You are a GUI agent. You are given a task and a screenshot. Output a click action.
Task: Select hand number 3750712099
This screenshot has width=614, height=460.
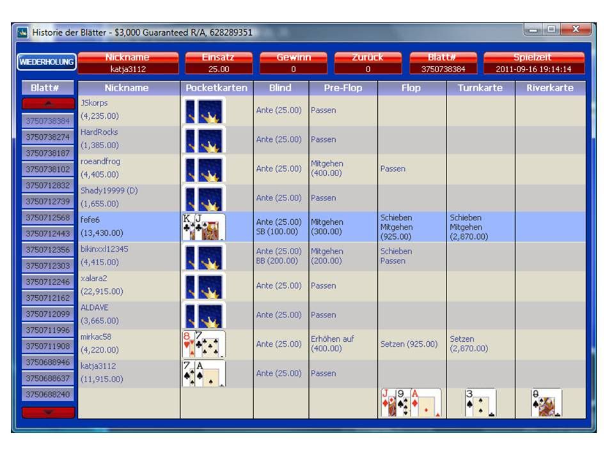coord(48,314)
